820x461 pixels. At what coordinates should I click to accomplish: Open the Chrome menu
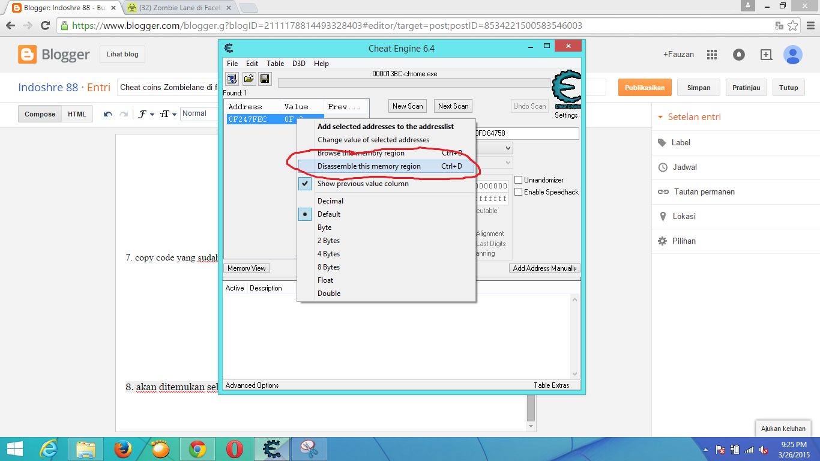pos(809,26)
